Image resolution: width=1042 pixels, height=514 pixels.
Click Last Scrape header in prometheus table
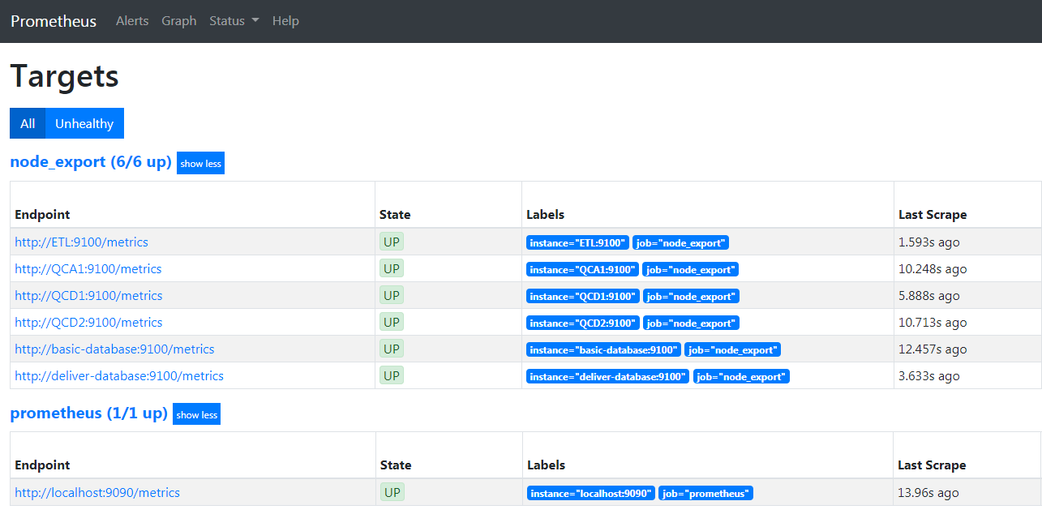tap(932, 465)
